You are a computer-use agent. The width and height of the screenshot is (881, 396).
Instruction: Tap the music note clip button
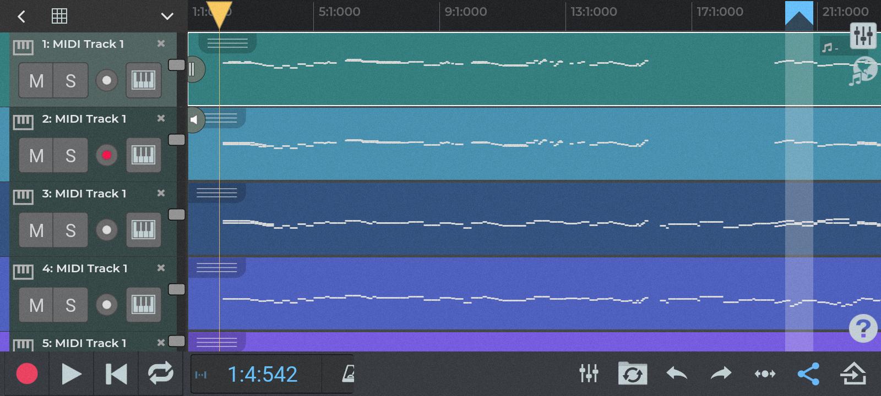pos(830,48)
